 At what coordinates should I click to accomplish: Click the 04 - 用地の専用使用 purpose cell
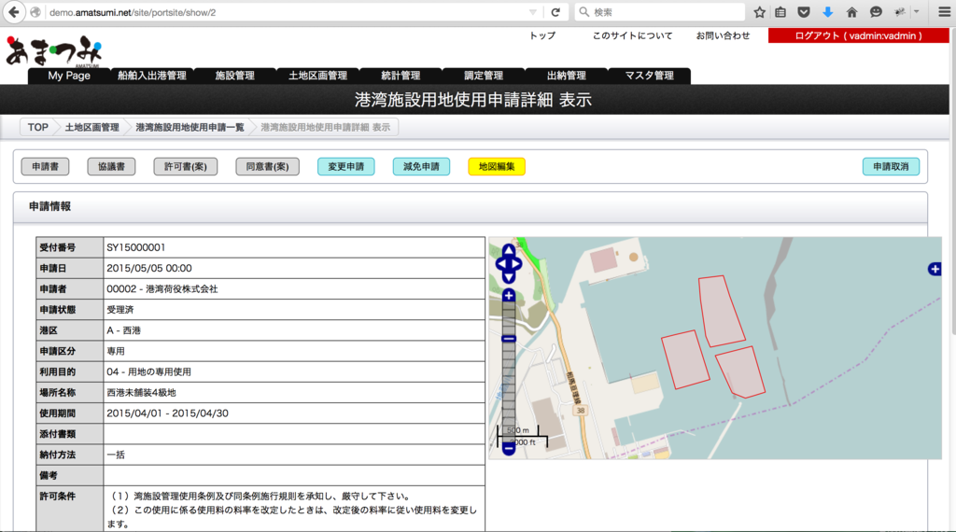coord(294,371)
